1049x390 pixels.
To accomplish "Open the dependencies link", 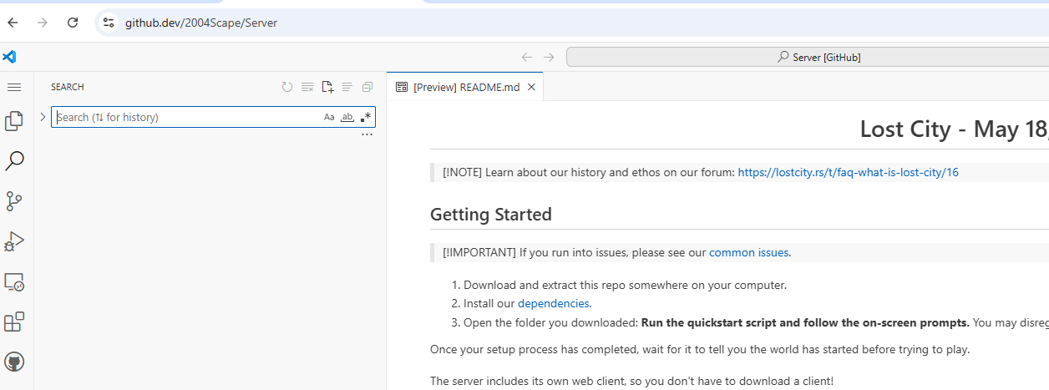I will click(x=553, y=303).
